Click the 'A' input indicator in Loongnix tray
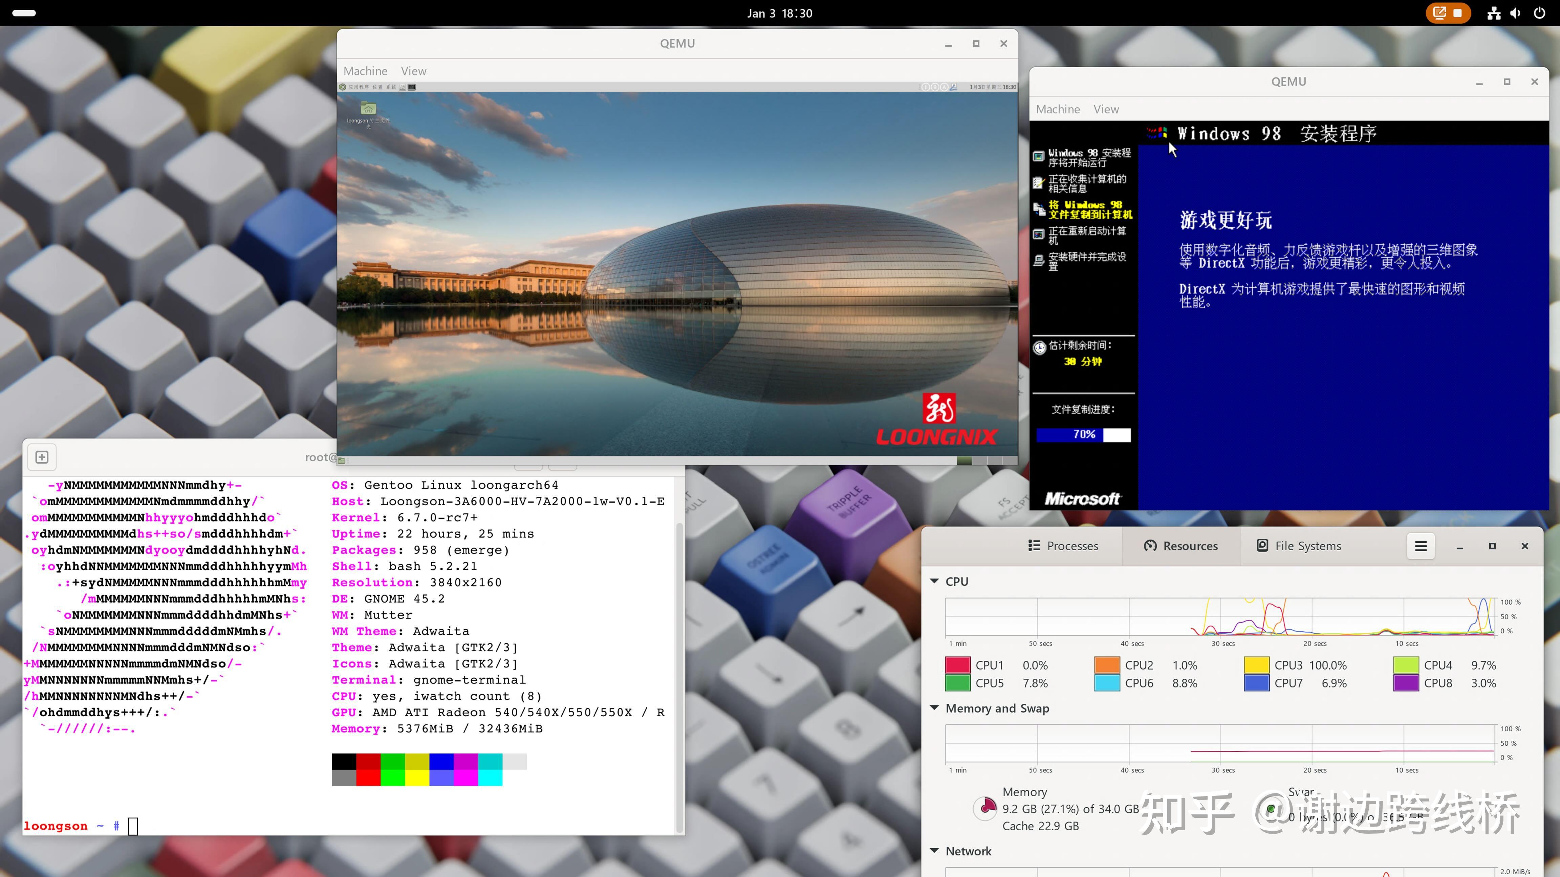The height and width of the screenshot is (877, 1560). pyautogui.click(x=944, y=87)
